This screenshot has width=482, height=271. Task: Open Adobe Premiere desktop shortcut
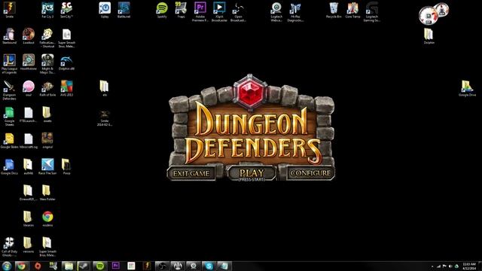[200, 11]
